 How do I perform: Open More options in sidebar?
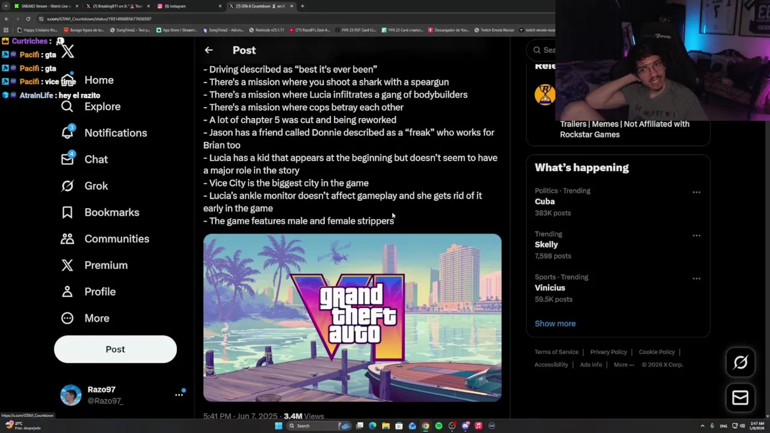(85, 318)
